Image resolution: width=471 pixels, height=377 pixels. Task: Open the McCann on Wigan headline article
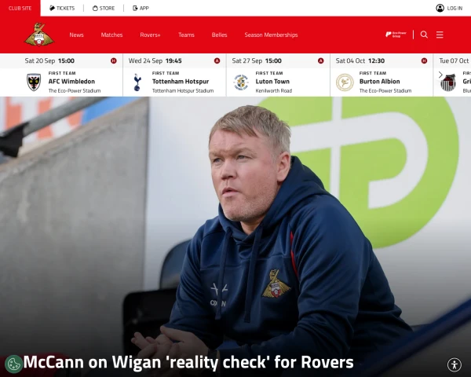click(x=188, y=362)
